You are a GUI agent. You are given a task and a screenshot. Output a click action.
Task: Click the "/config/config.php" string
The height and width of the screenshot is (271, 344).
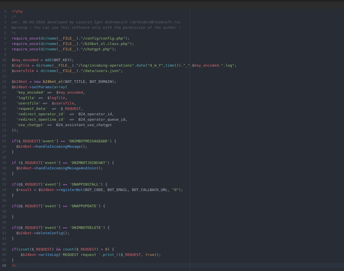pos(103,38)
